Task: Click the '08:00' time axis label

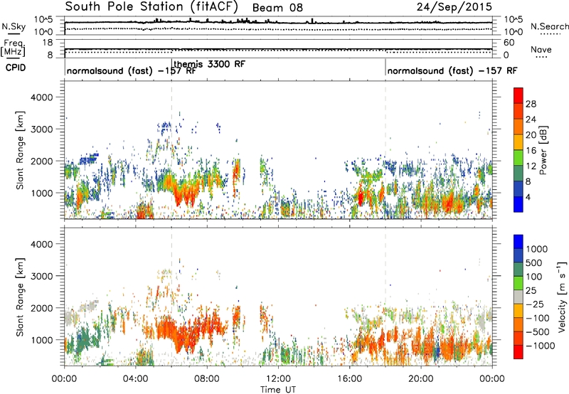Action: click(x=207, y=379)
